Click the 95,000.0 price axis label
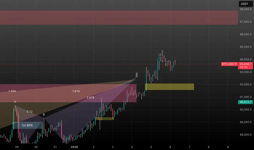 246,47
